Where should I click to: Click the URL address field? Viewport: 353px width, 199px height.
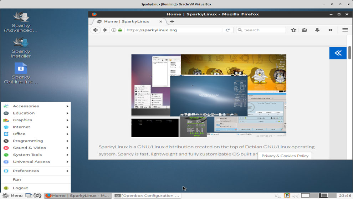pos(173,30)
